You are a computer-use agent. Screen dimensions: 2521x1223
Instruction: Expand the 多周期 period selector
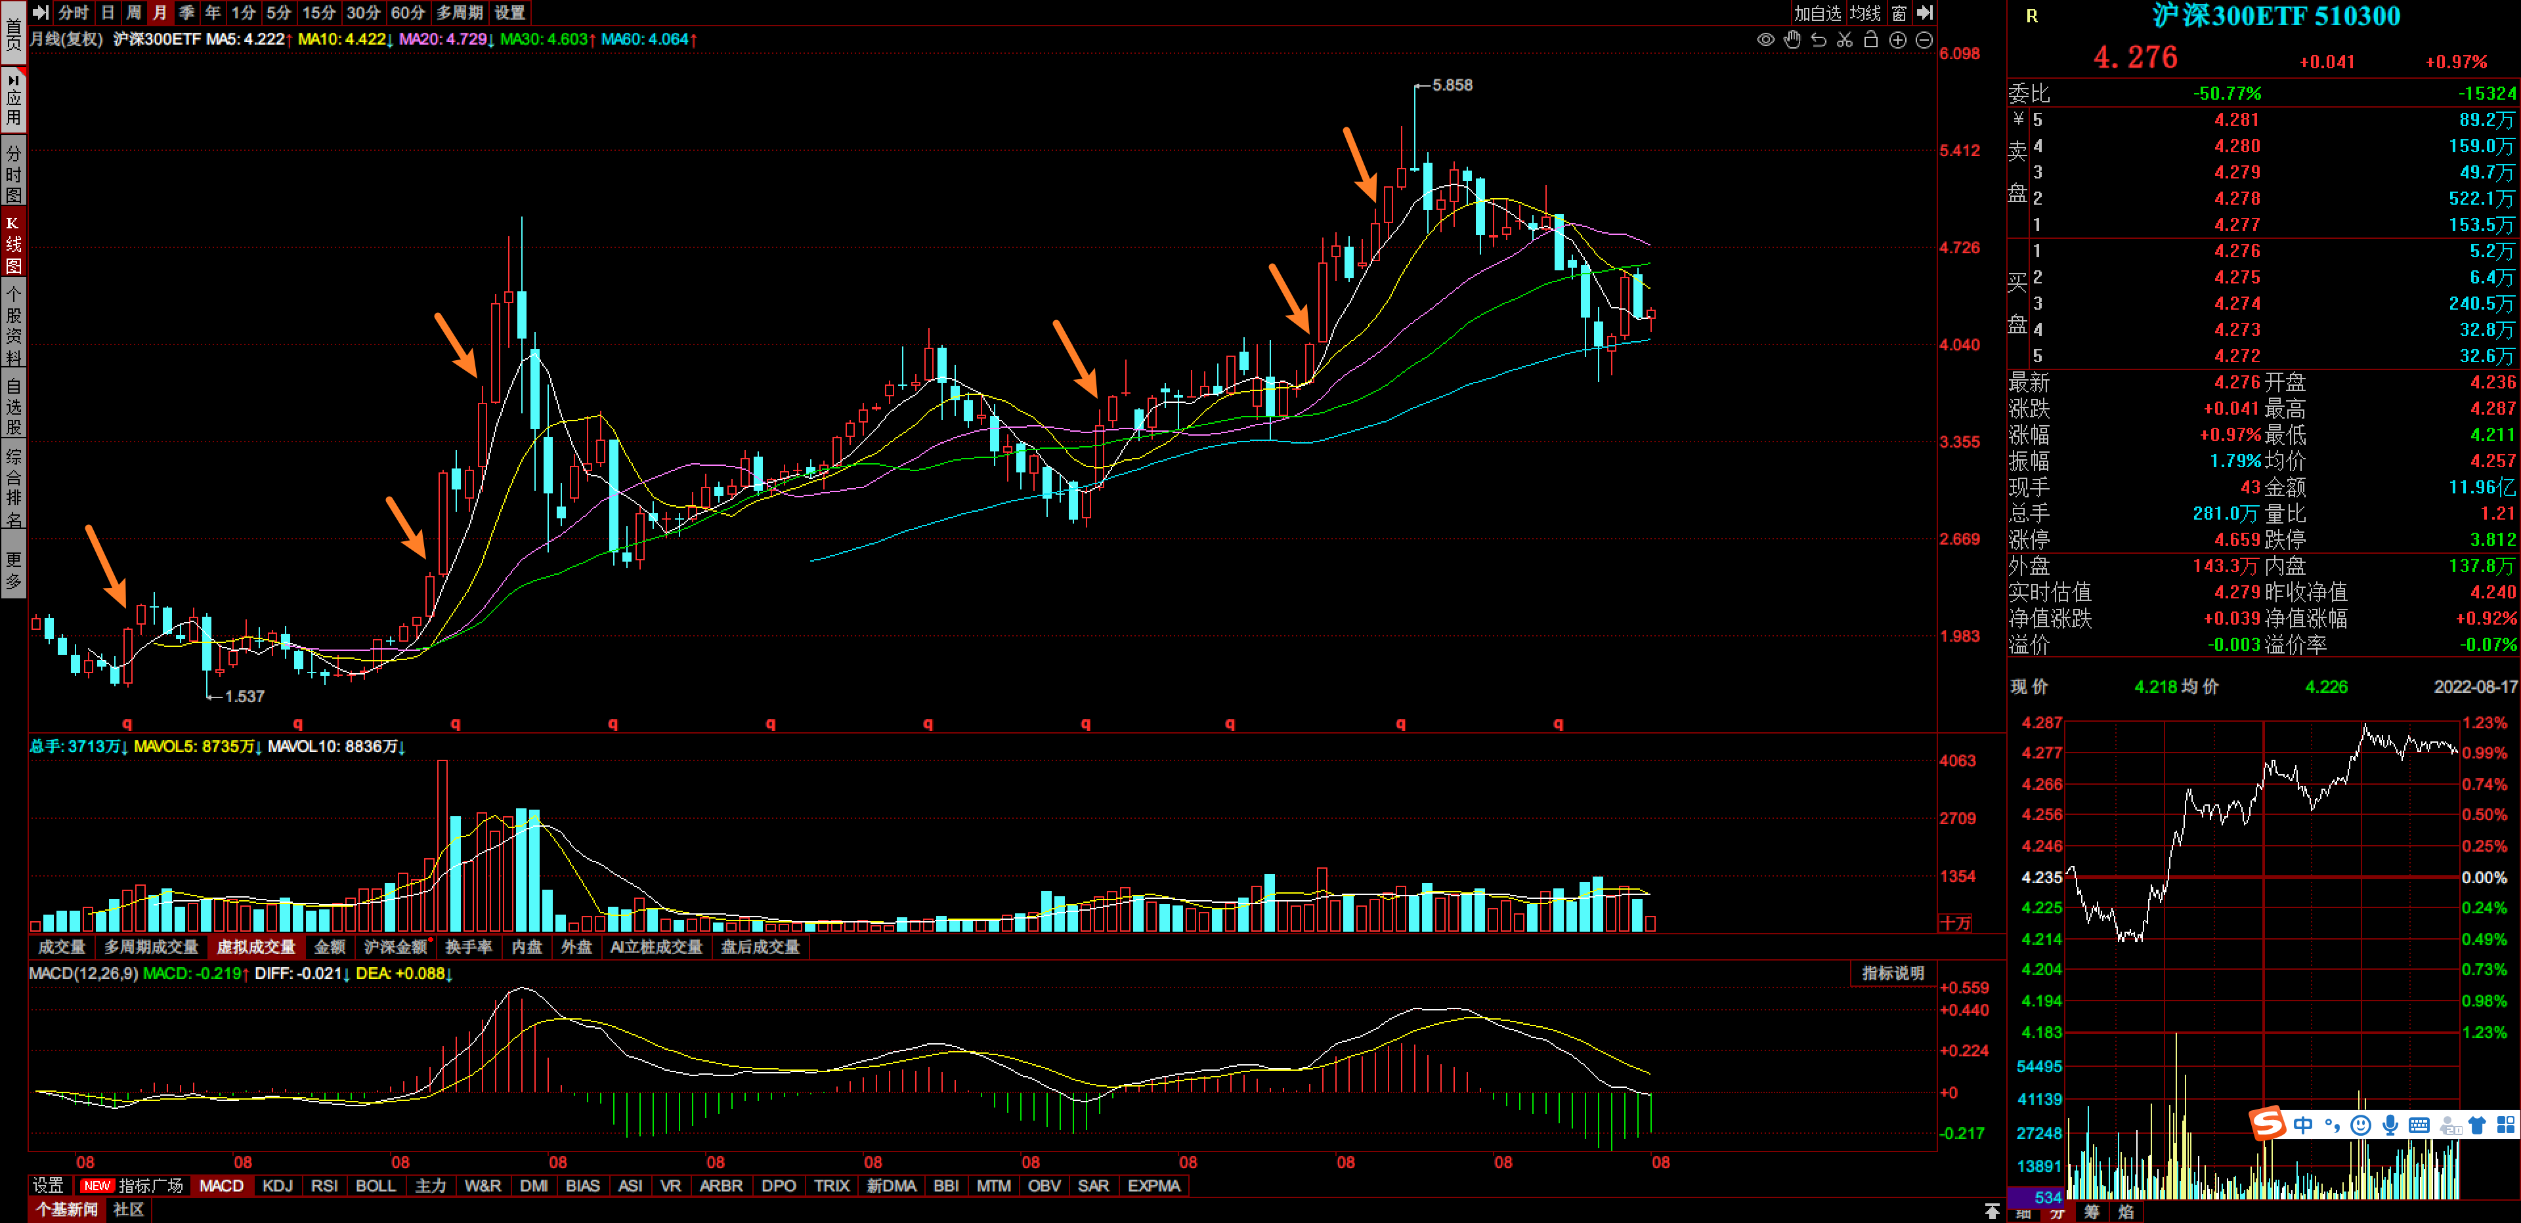(459, 12)
